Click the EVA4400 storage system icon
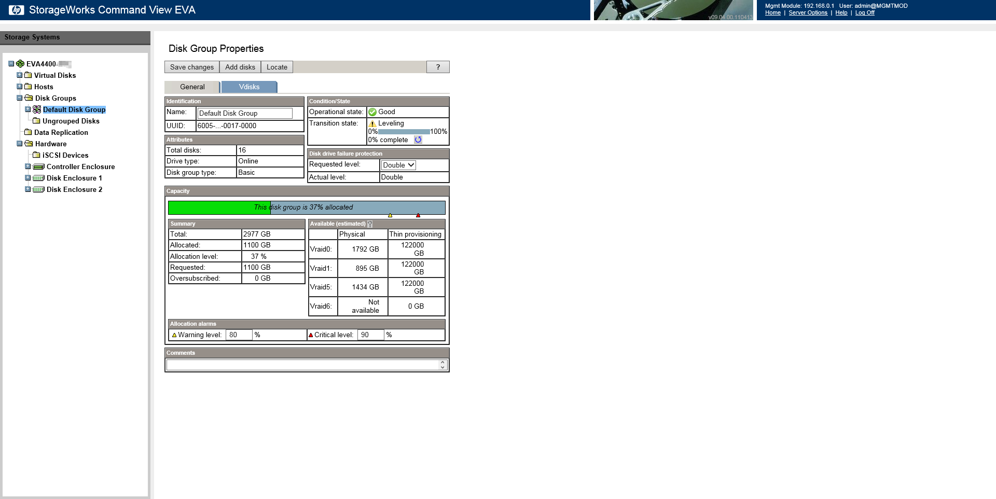The height and width of the screenshot is (499, 996). [x=20, y=64]
